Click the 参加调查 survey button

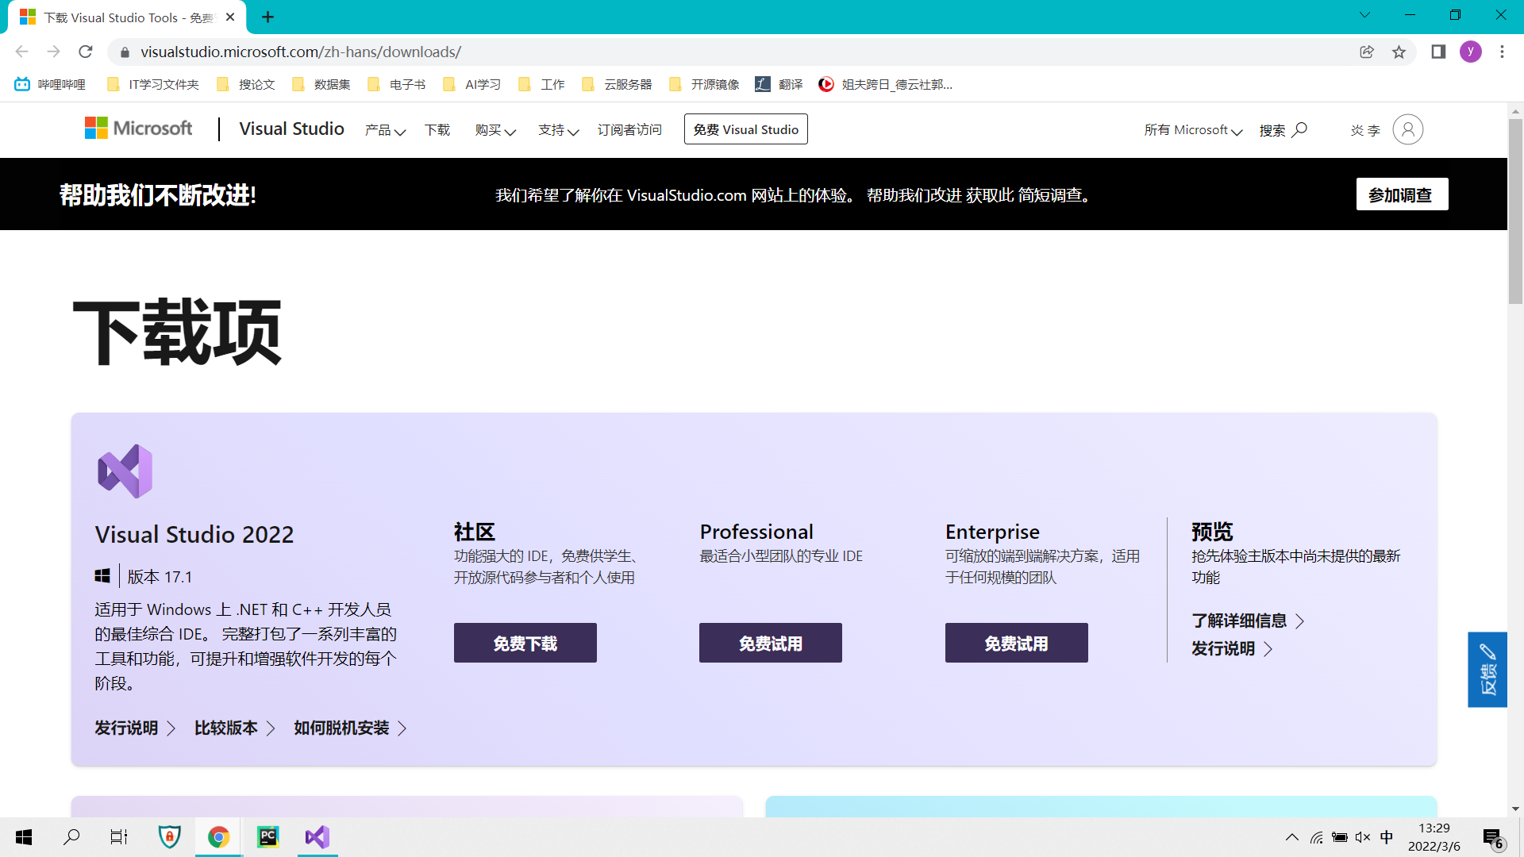tap(1401, 194)
